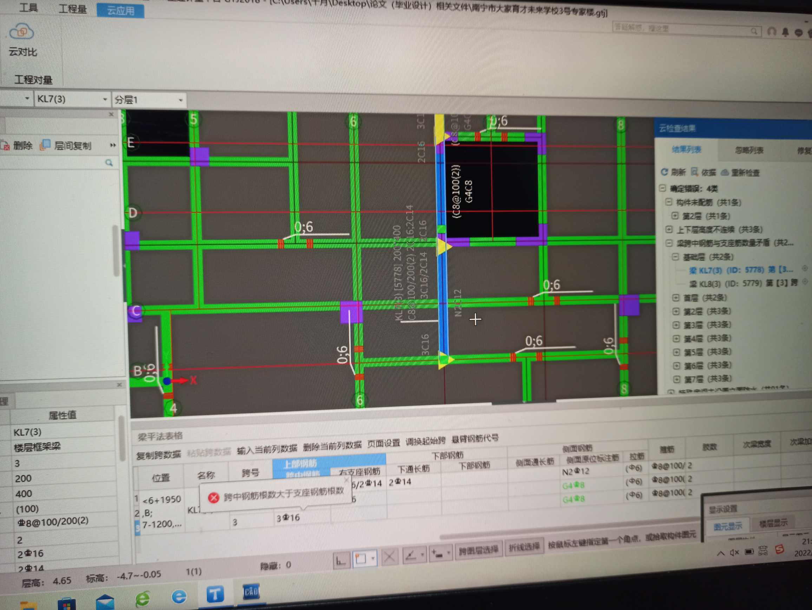This screenshot has height=610, width=812.
Task: Open the green 360 browser on taskbar
Action: pos(143,598)
